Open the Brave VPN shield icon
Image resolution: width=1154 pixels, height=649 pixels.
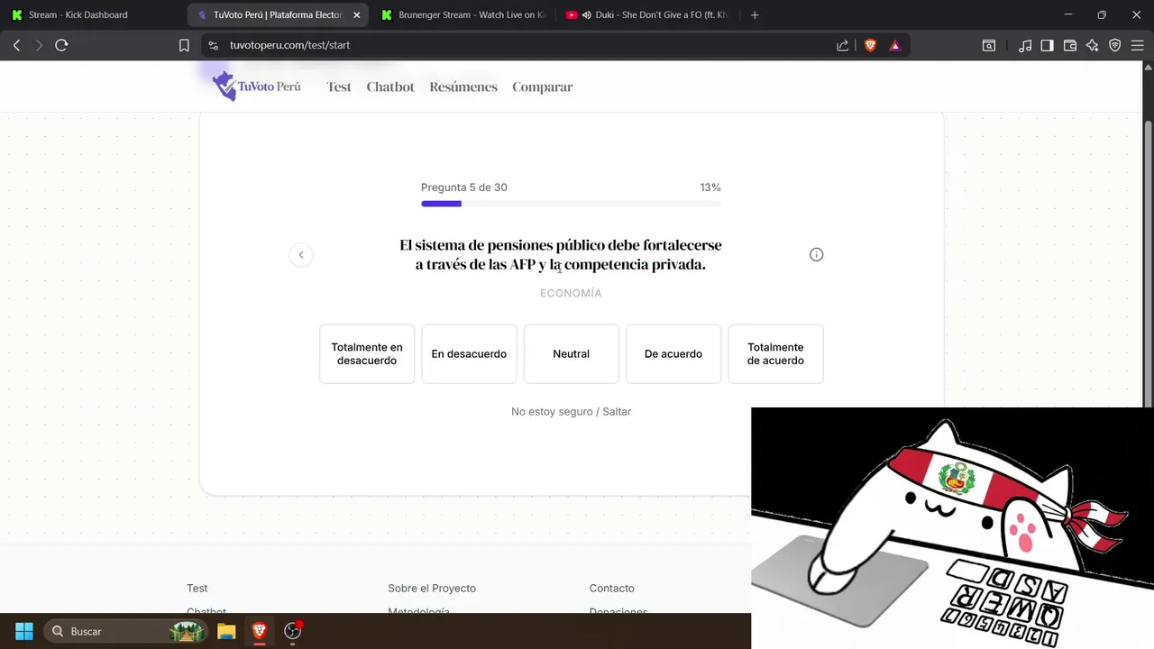pyautogui.click(x=1115, y=45)
